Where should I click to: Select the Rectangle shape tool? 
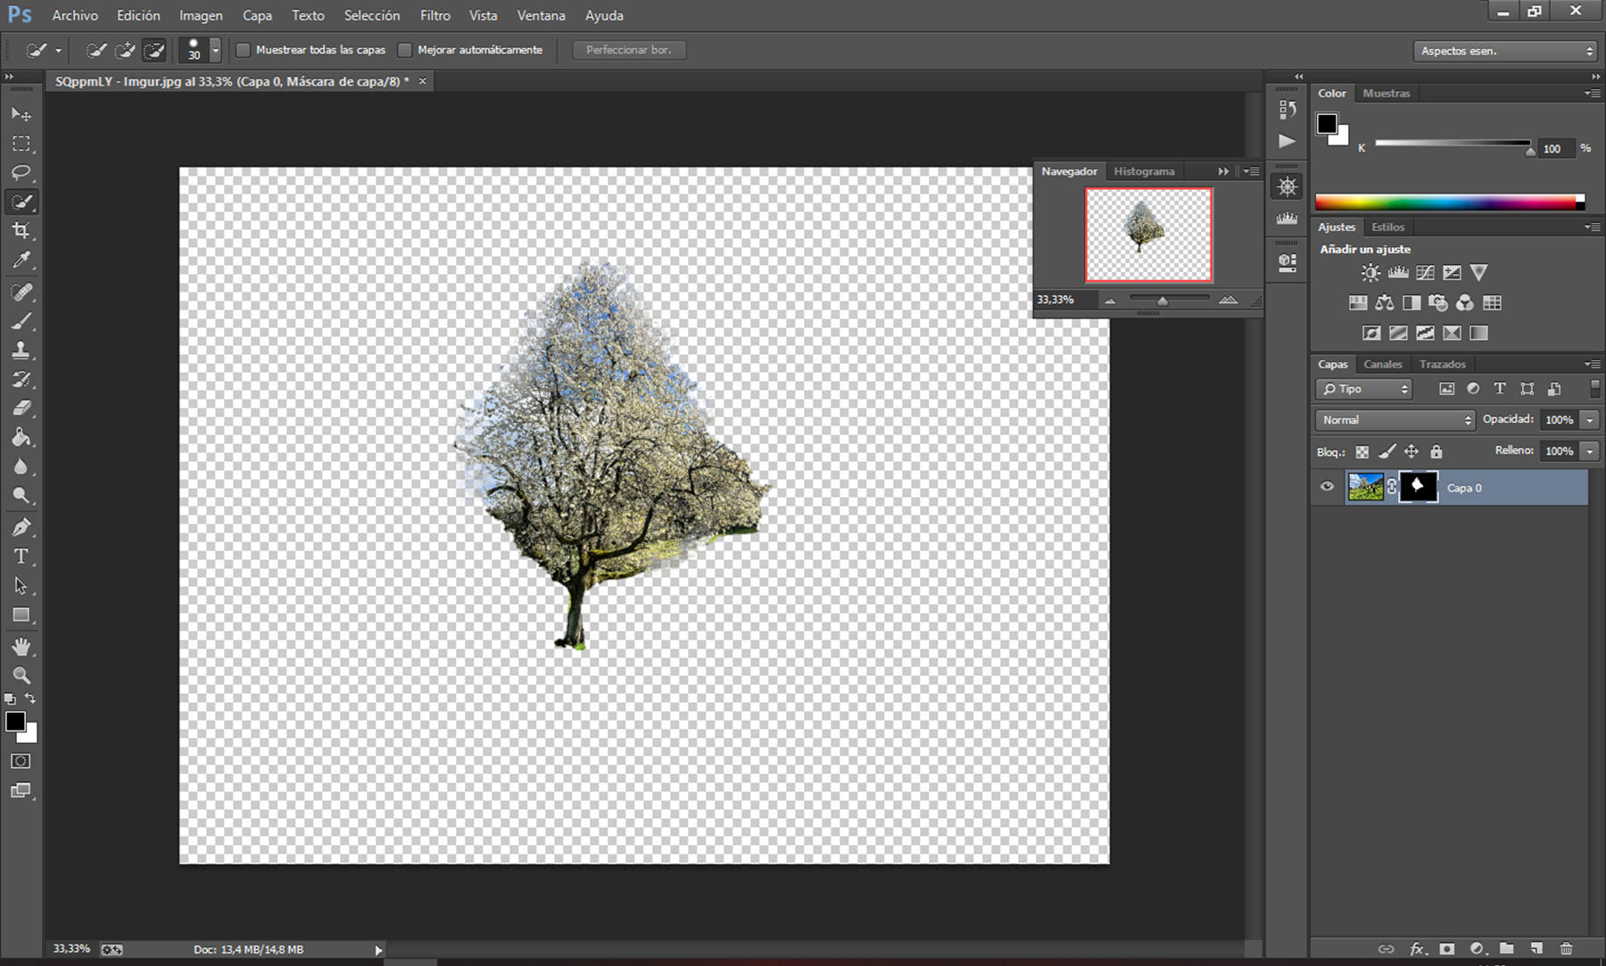(x=21, y=615)
